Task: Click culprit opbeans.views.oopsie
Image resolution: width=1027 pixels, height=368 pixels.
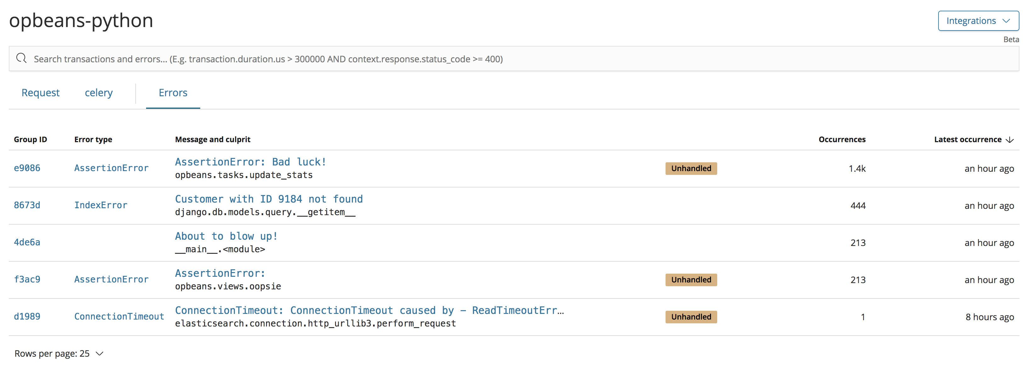Action: 228,286
